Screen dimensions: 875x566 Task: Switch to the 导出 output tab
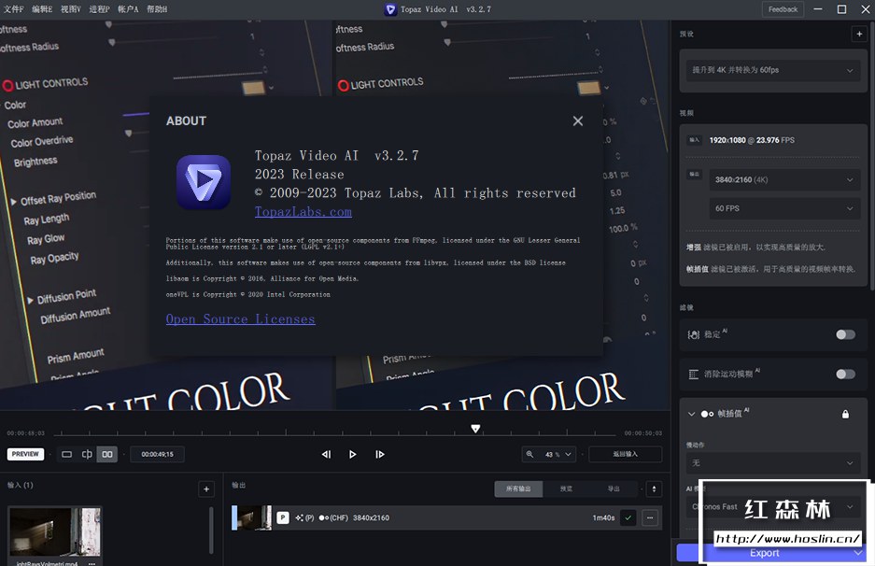(614, 488)
